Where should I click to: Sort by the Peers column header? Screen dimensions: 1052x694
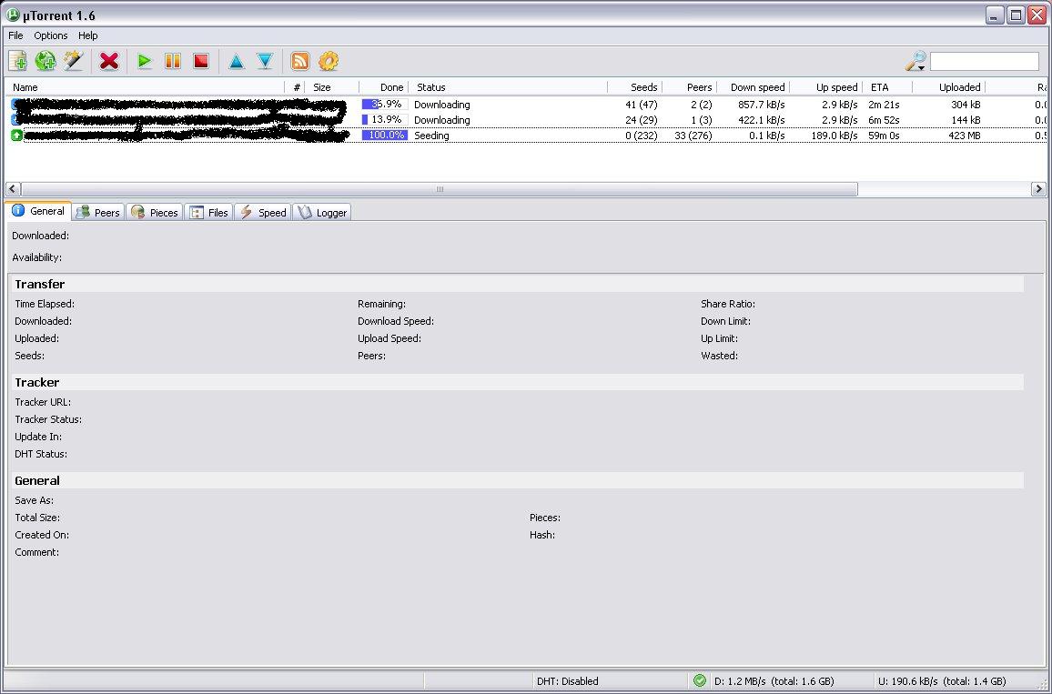[x=690, y=87]
